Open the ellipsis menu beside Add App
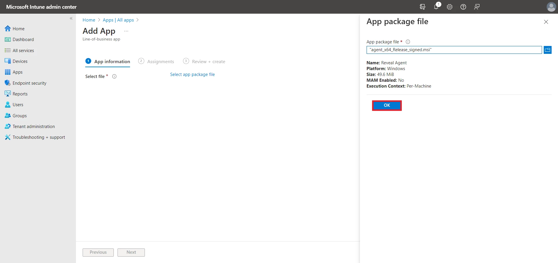Image resolution: width=558 pixels, height=263 pixels. coord(126,31)
